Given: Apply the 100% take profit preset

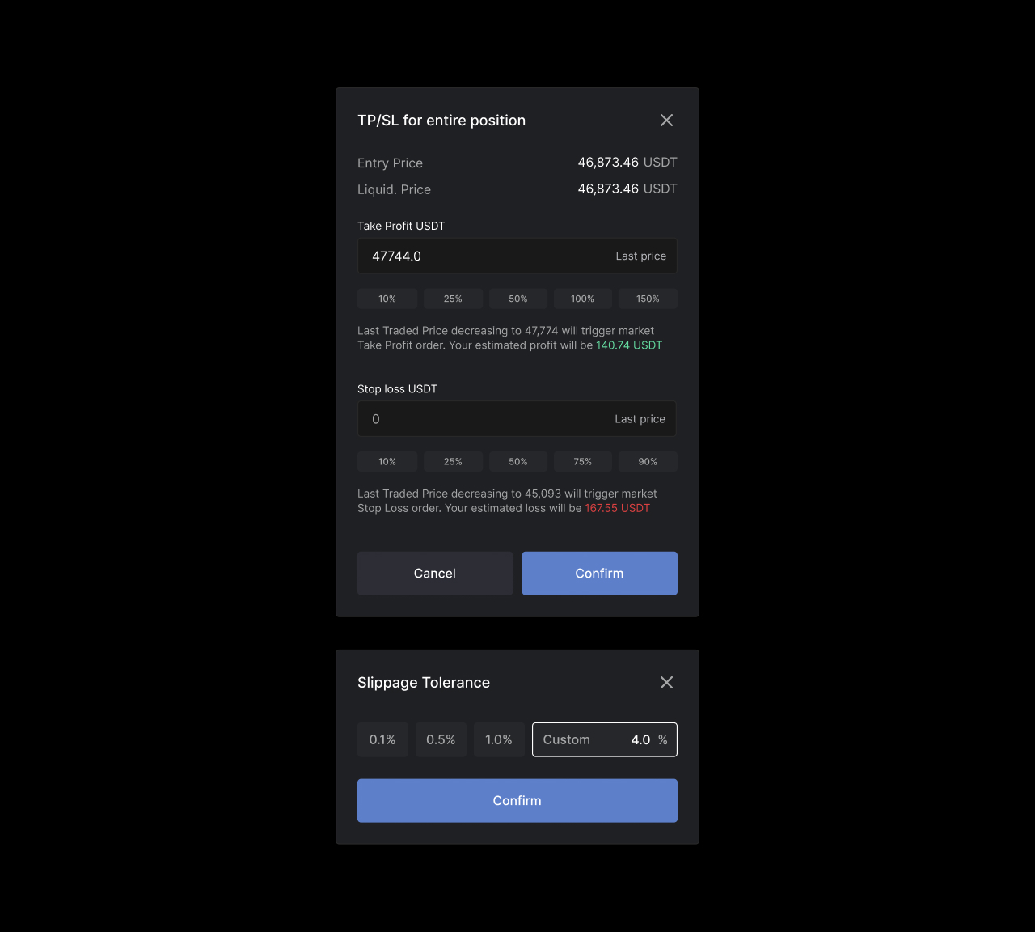Looking at the screenshot, I should tap(582, 299).
